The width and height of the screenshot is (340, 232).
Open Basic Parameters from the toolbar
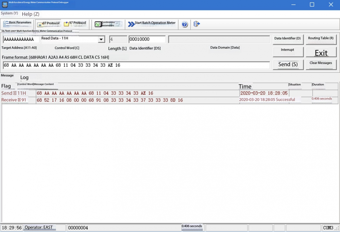[x=17, y=24]
